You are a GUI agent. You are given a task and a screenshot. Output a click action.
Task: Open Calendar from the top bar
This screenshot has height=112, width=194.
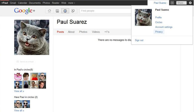coord(22,3)
